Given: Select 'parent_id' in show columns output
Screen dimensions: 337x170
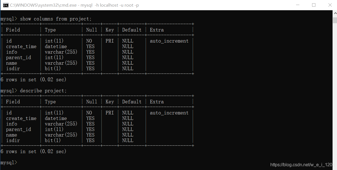Looking at the screenshot, I should tap(19, 57).
